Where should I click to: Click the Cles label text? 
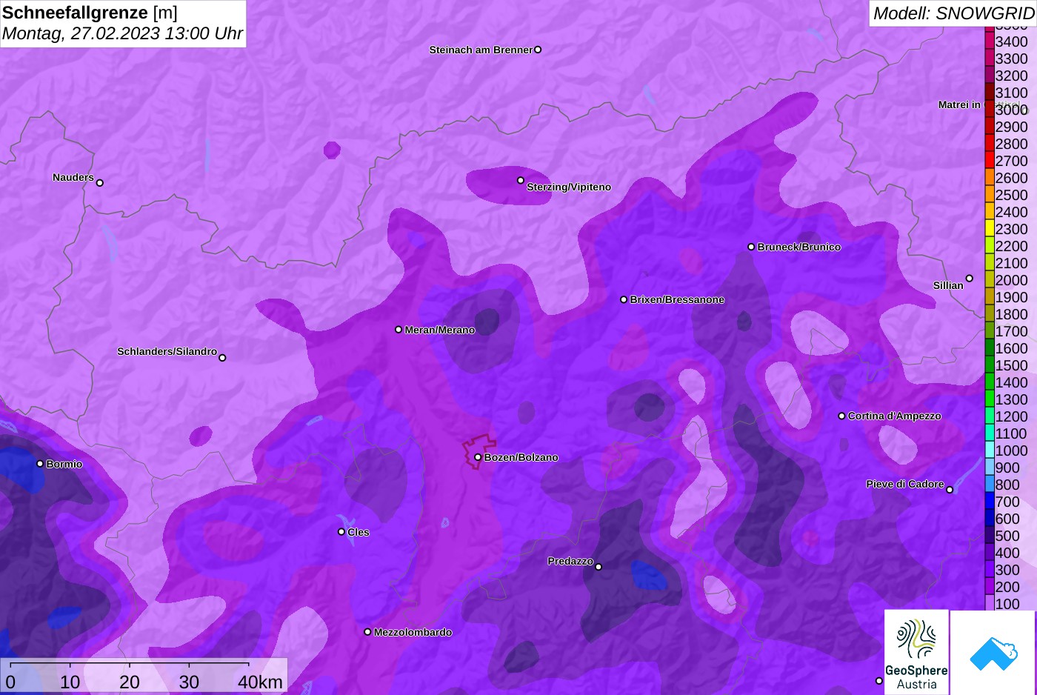[x=359, y=532]
